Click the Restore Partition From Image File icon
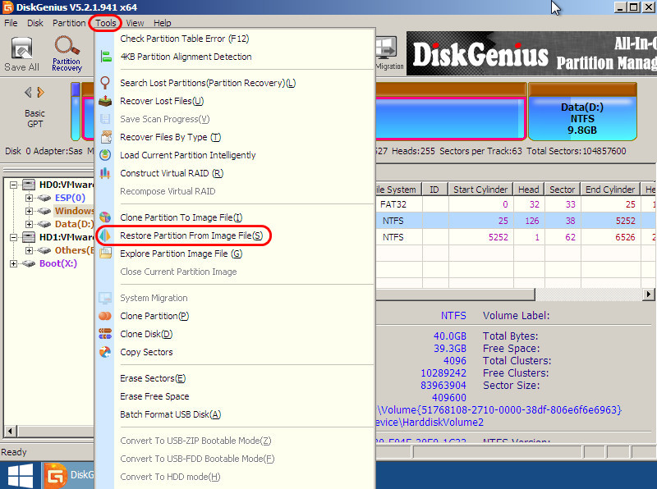Viewport: 657px width, 489px height. (105, 235)
